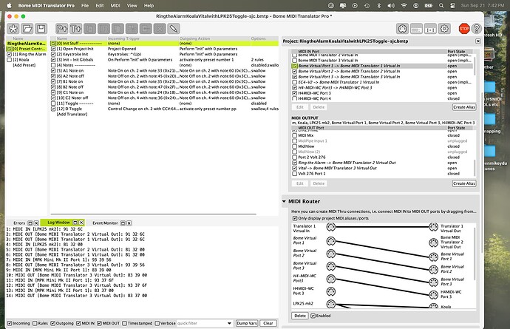The height and width of the screenshot is (329, 510).
Task: Open the File menu
Action: pos(85,5)
